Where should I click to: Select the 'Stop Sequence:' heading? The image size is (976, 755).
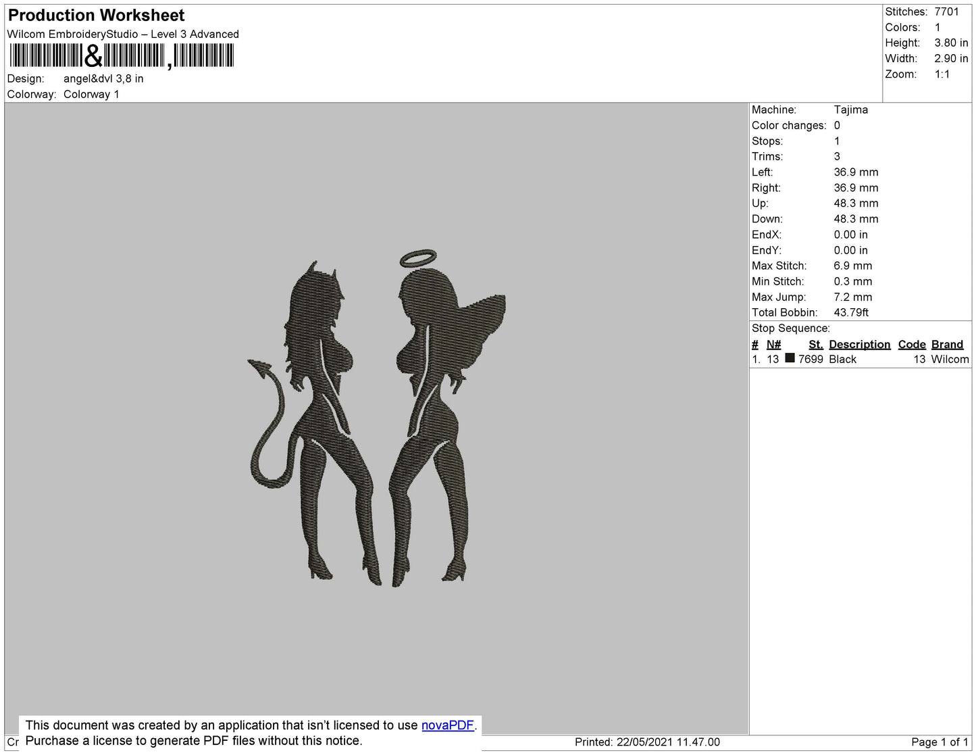coord(791,328)
